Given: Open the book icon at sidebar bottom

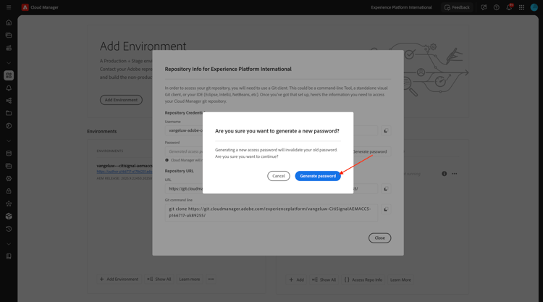Looking at the screenshot, I should pyautogui.click(x=9, y=256).
